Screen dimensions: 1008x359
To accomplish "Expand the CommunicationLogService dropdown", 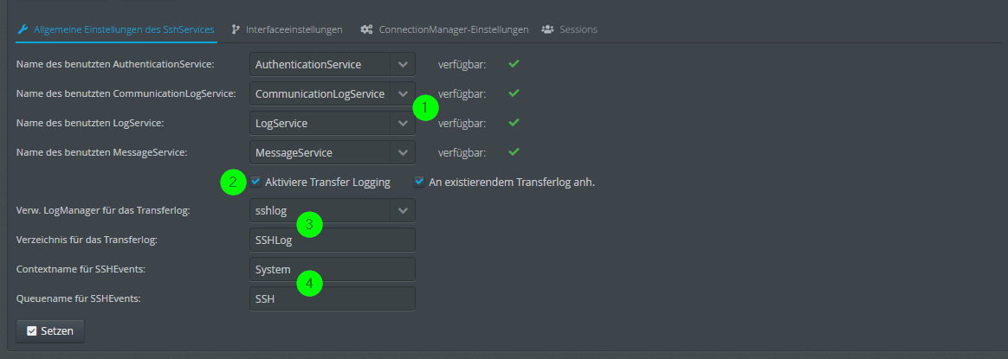I will tap(403, 93).
